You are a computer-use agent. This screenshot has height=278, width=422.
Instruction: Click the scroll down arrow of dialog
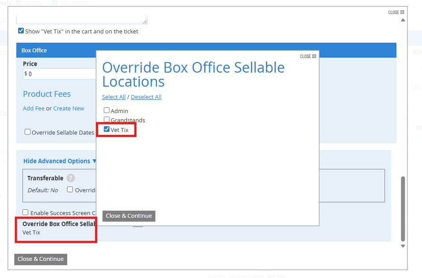[x=403, y=246]
